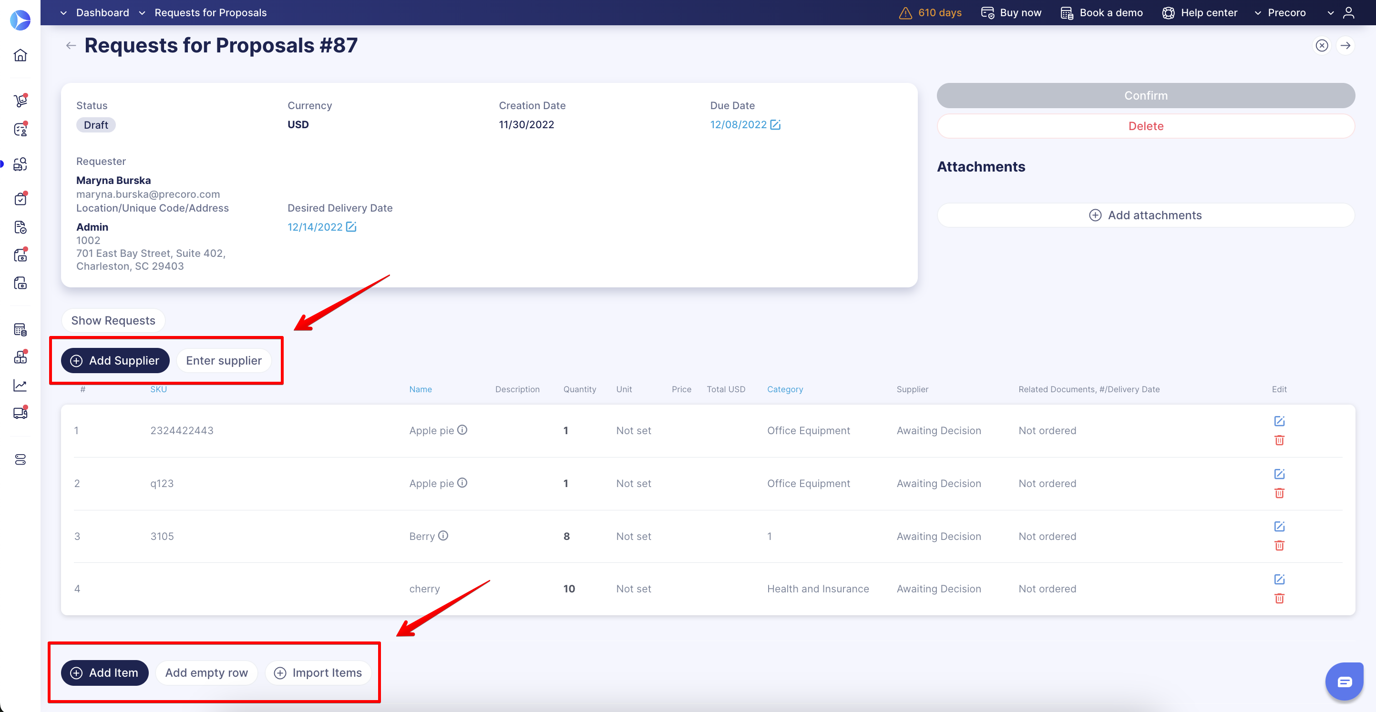Delete the Berry item row

pyautogui.click(x=1279, y=546)
